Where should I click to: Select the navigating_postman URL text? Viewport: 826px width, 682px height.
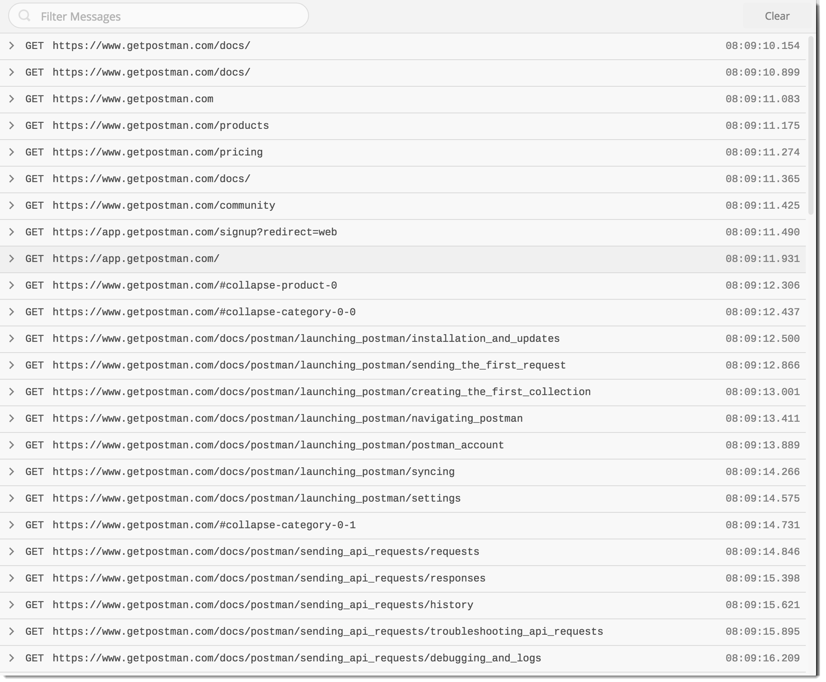click(288, 418)
